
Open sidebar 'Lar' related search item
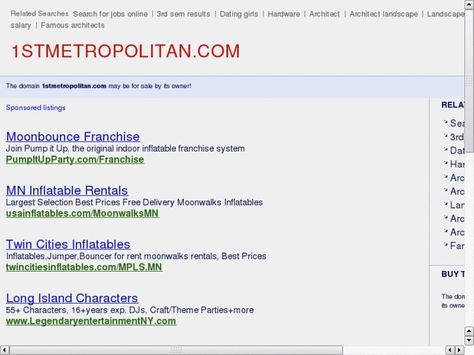click(x=457, y=205)
